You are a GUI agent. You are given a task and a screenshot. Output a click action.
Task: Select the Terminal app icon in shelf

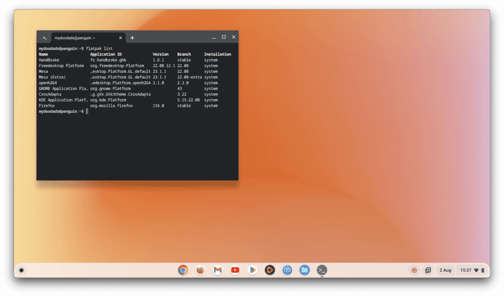pos(322,270)
